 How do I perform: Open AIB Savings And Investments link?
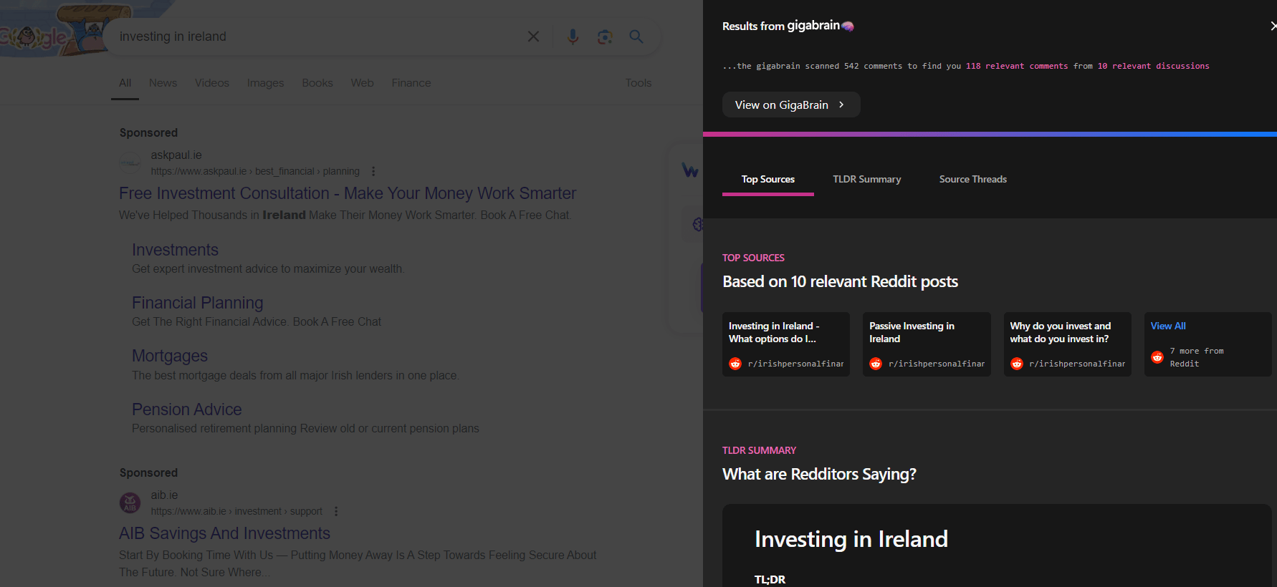225,533
